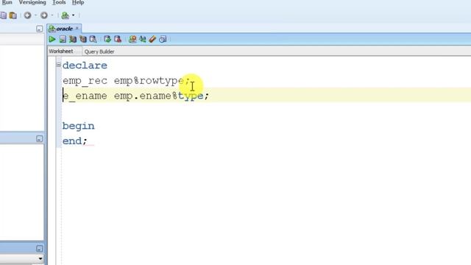Open new SQL Worksheet from main toolbar

point(65,15)
